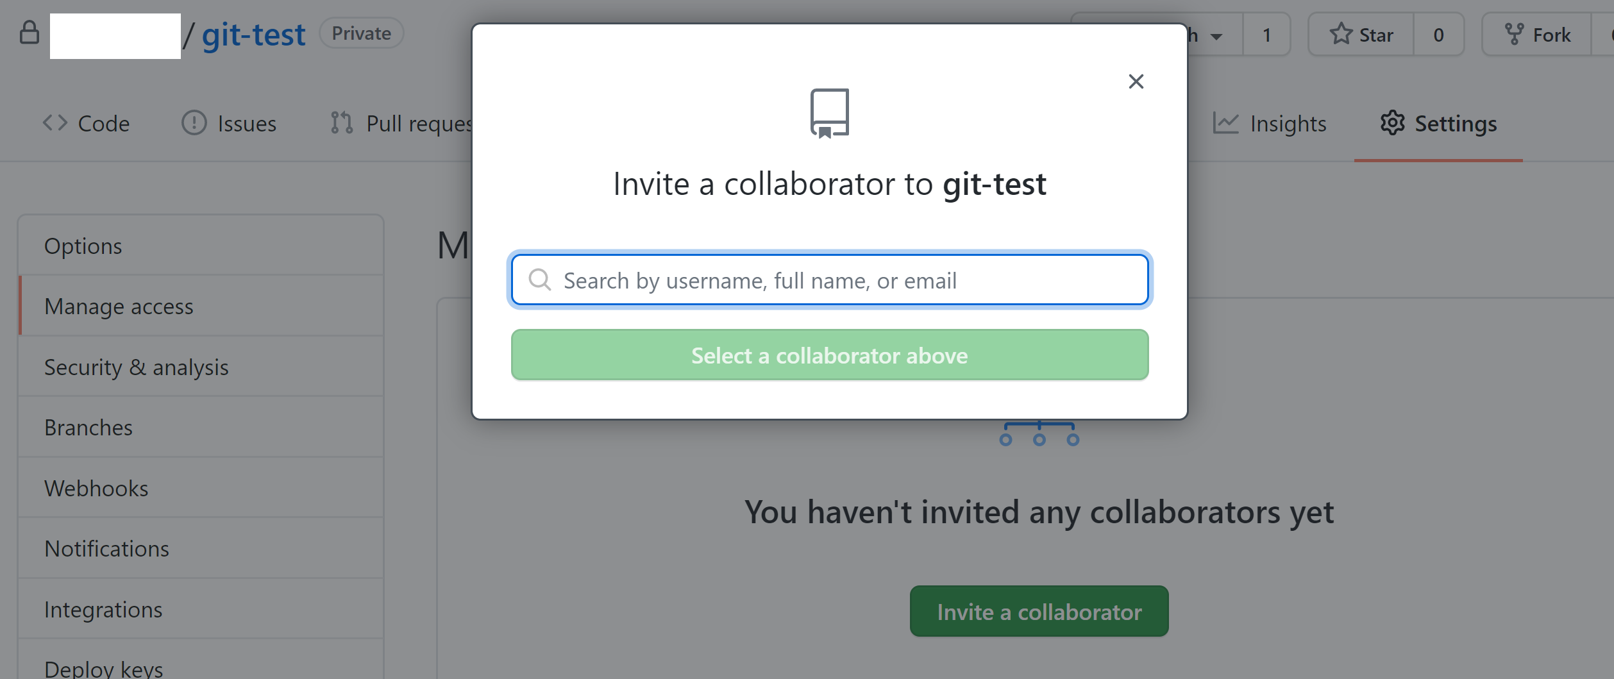
Task: Click the green Invite a collaborator button
Action: pos(1039,612)
